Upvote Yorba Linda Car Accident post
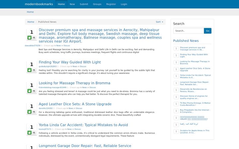This screenshot has width=239, height=149. (30, 132)
